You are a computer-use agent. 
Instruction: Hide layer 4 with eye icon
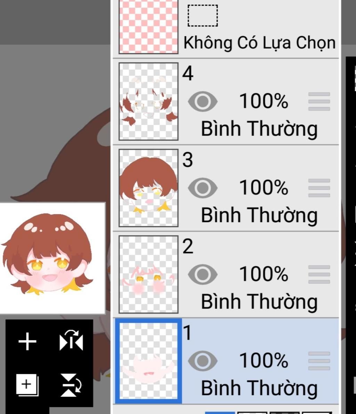point(203,102)
